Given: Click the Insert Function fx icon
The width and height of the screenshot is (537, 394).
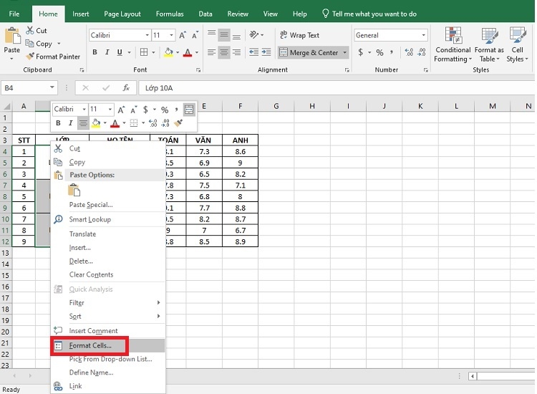Looking at the screenshot, I should click(126, 88).
